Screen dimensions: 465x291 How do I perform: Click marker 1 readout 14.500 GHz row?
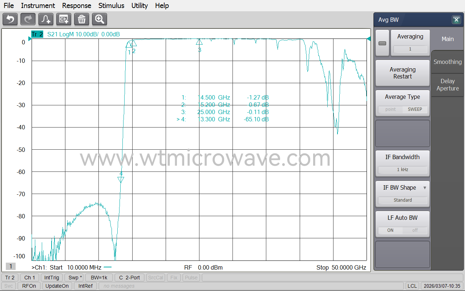click(225, 97)
